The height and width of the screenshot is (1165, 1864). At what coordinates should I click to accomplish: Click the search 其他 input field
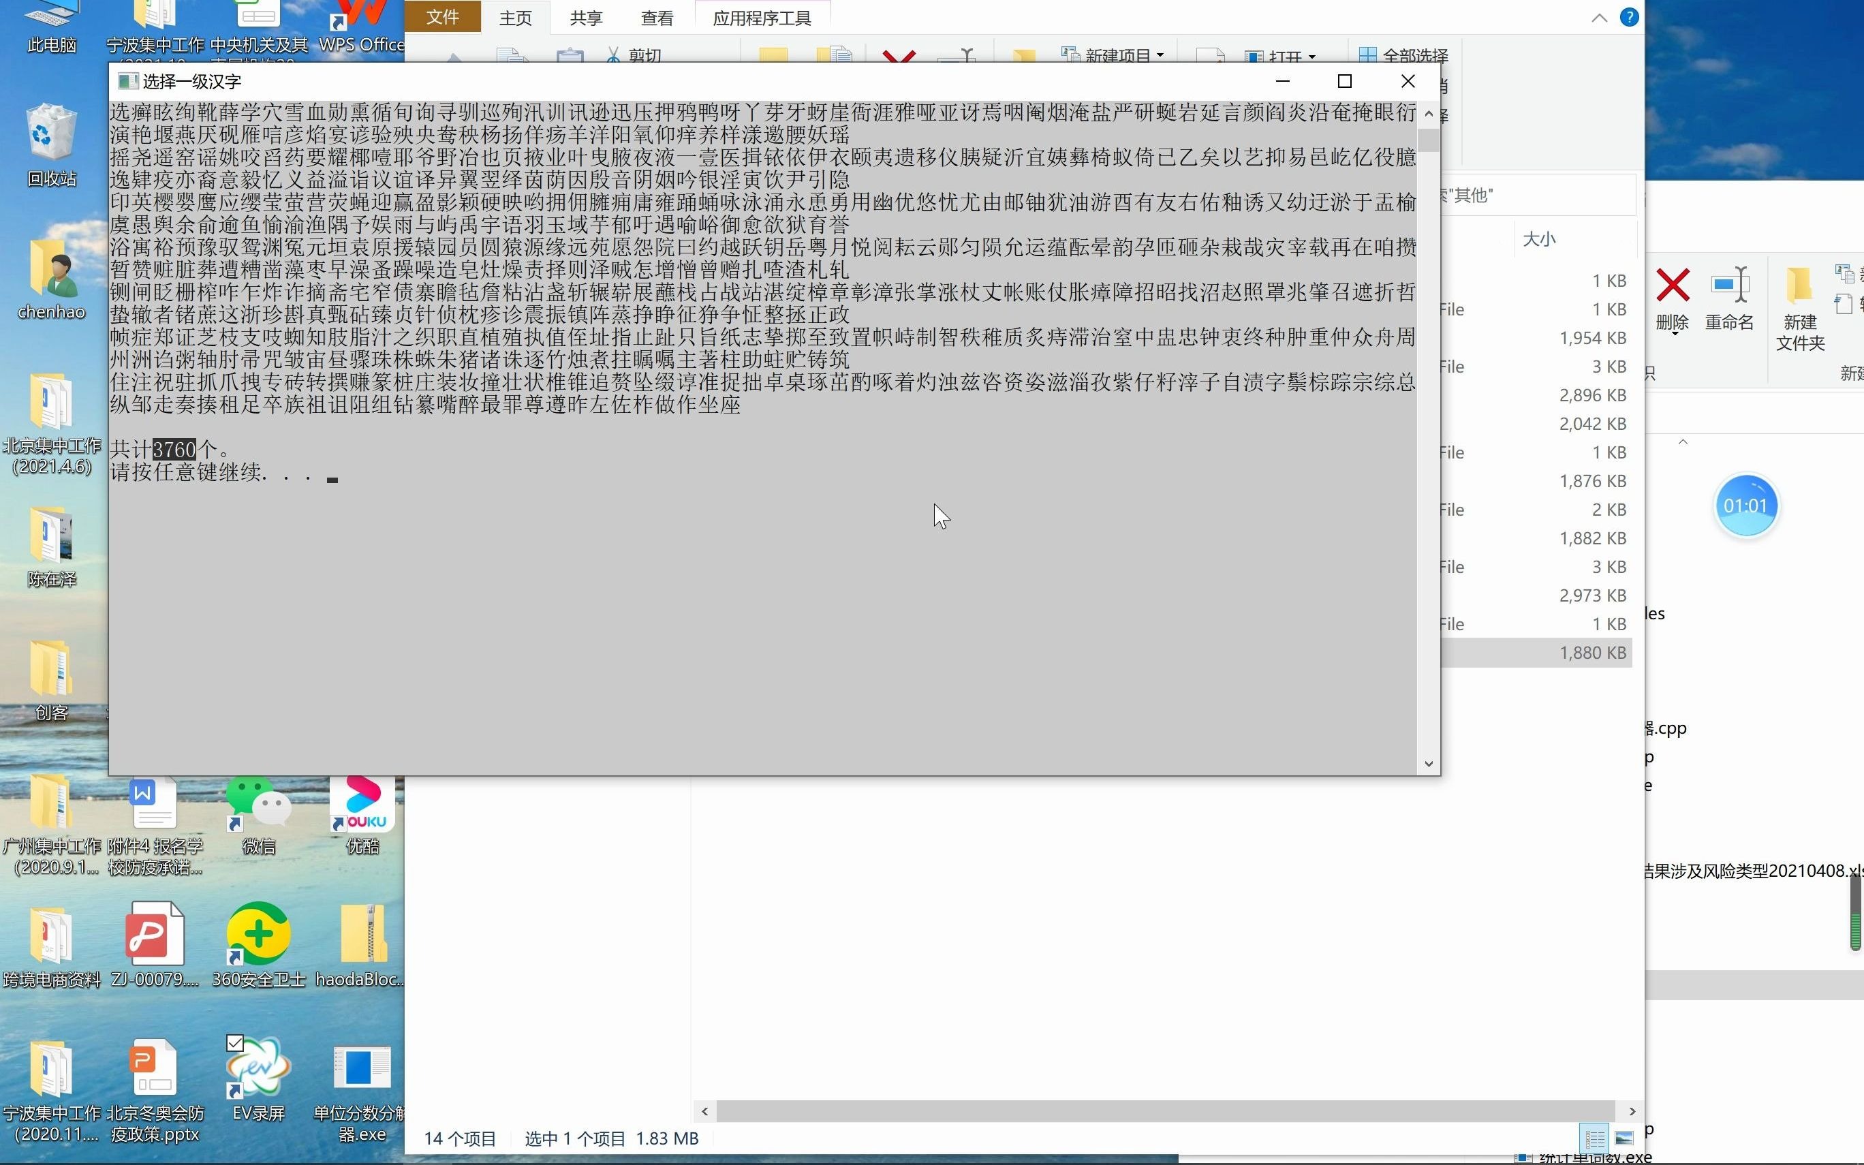click(x=1538, y=195)
